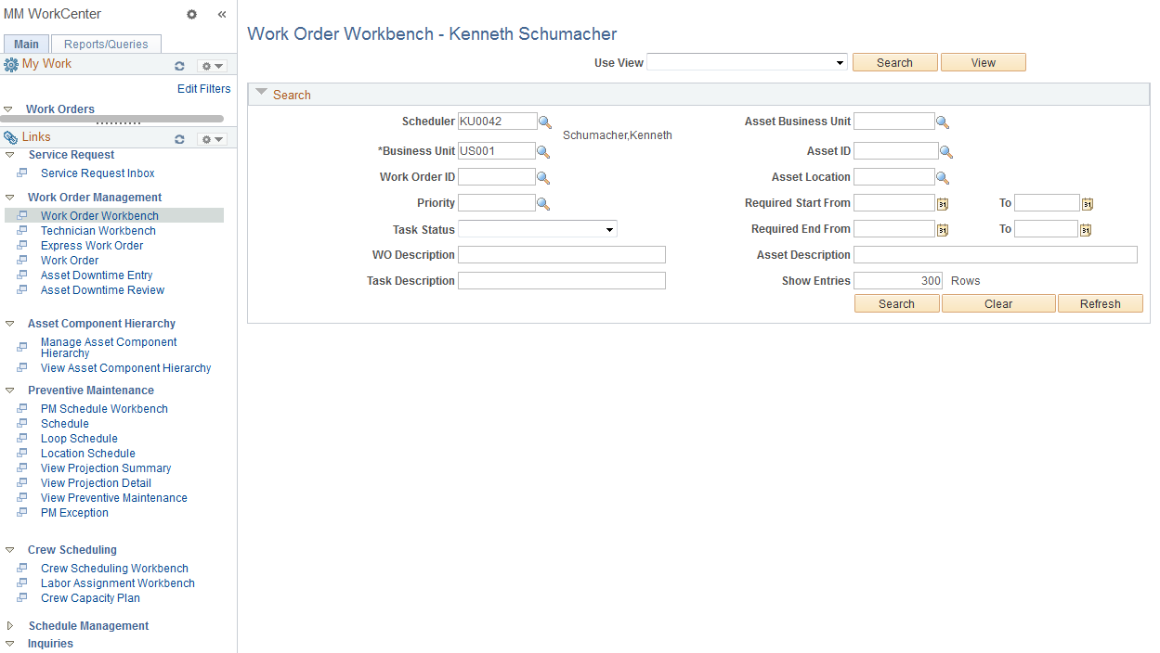Click the icon beside Crew Scheduling Workbench
Screen dimensions: 1160x653
22,569
